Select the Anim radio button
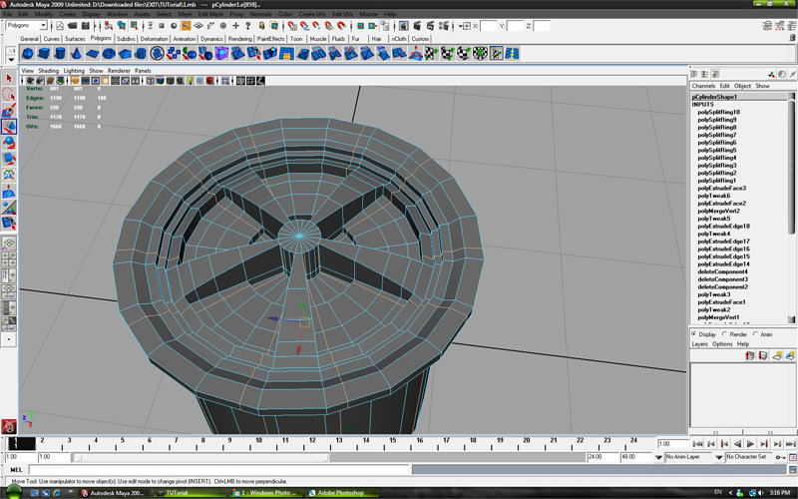Viewport: 798px width, 499px height. (756, 334)
